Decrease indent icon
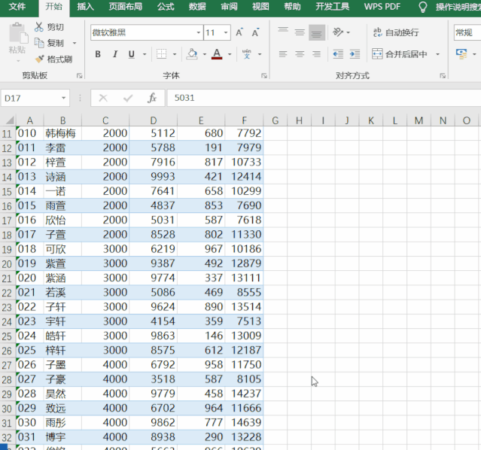The height and width of the screenshot is (450, 481). pyautogui.click(x=338, y=54)
